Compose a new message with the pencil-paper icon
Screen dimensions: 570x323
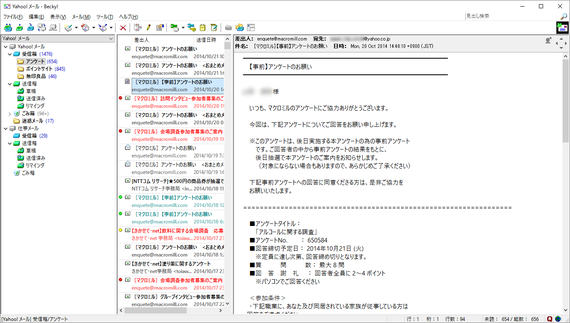(x=69, y=28)
